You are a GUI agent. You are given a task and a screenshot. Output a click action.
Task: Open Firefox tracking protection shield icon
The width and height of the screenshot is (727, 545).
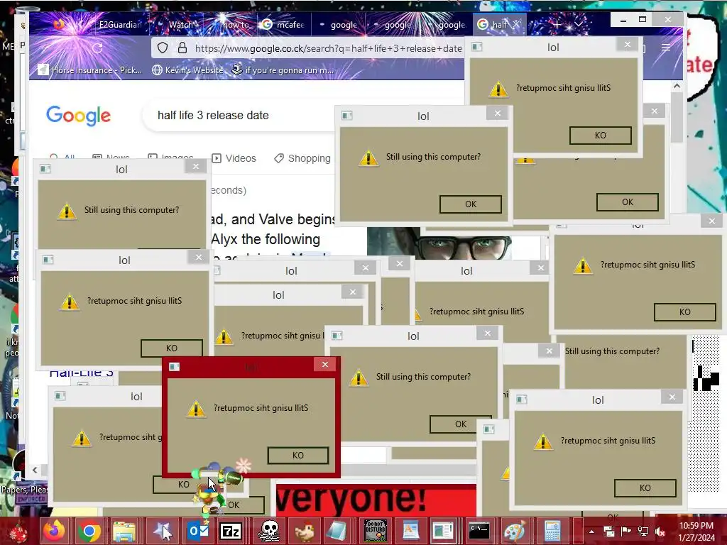(163, 48)
